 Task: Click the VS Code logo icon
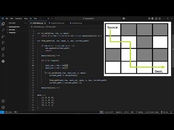point(3,18)
